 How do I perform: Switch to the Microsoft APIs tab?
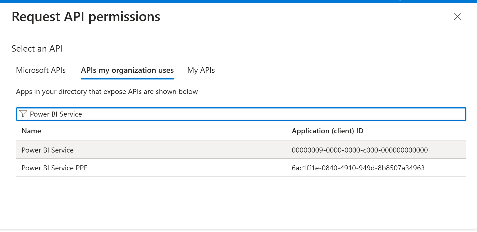point(41,70)
